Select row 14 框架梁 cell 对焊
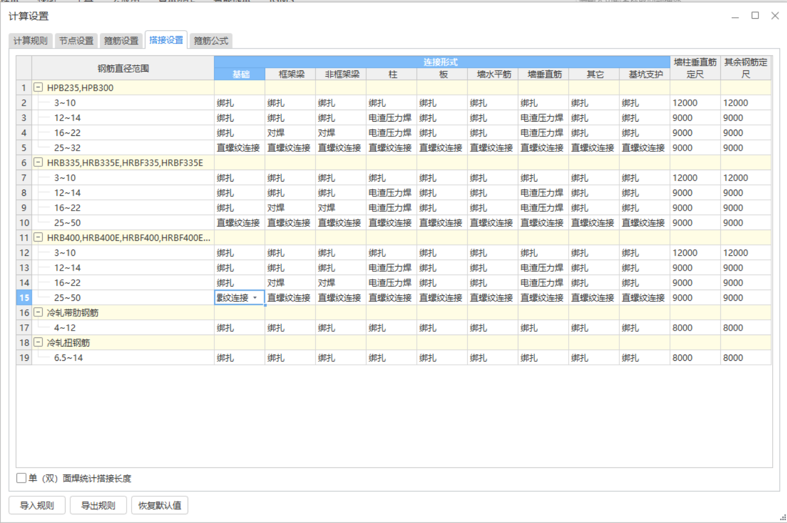The width and height of the screenshot is (787, 523). [x=290, y=283]
